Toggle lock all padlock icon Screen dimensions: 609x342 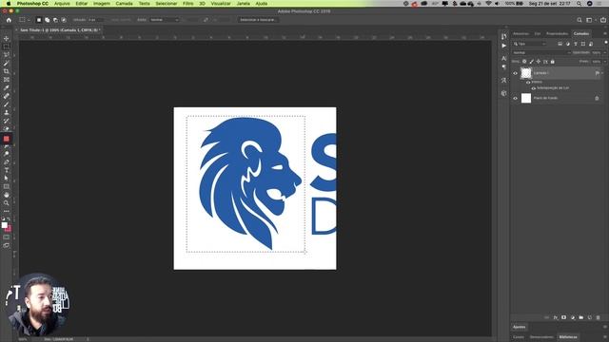tap(552, 61)
